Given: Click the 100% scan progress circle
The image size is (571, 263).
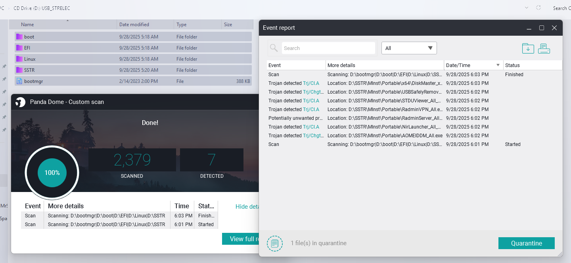Looking at the screenshot, I should pyautogui.click(x=52, y=173).
